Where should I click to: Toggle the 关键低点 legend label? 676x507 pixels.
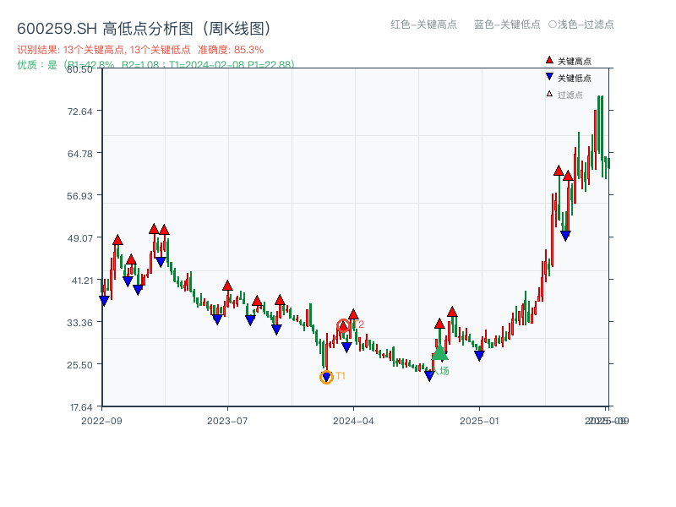coord(575,78)
